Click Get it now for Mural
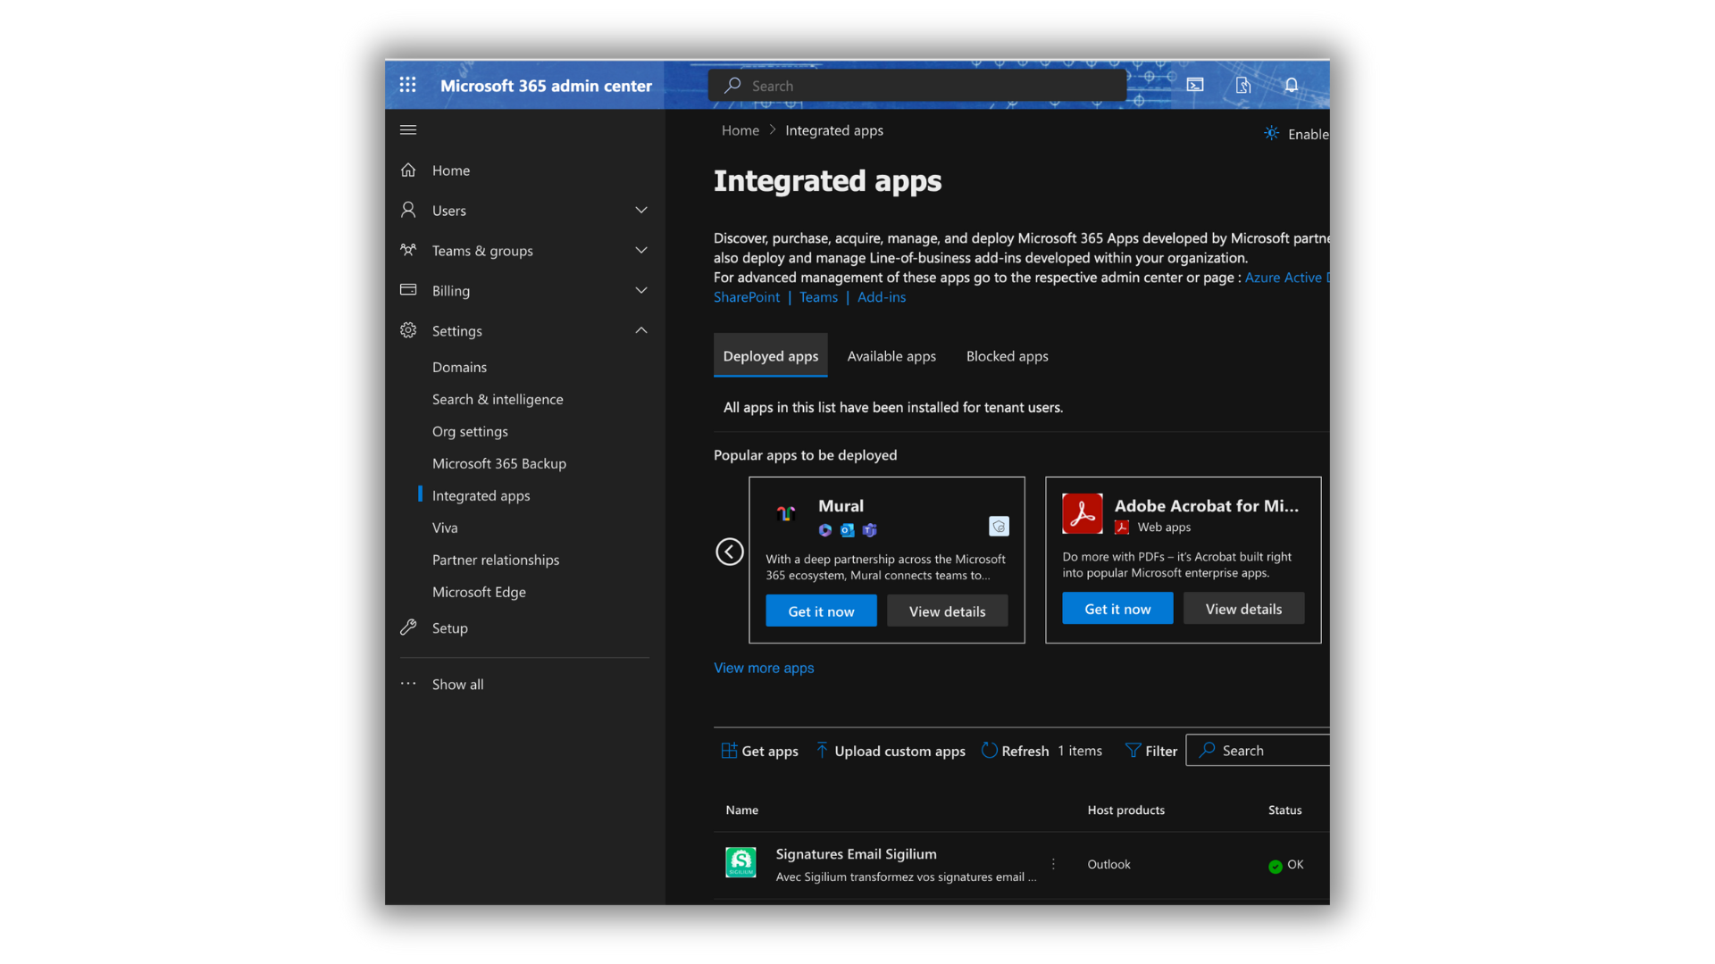The height and width of the screenshot is (964, 1715). tap(821, 611)
